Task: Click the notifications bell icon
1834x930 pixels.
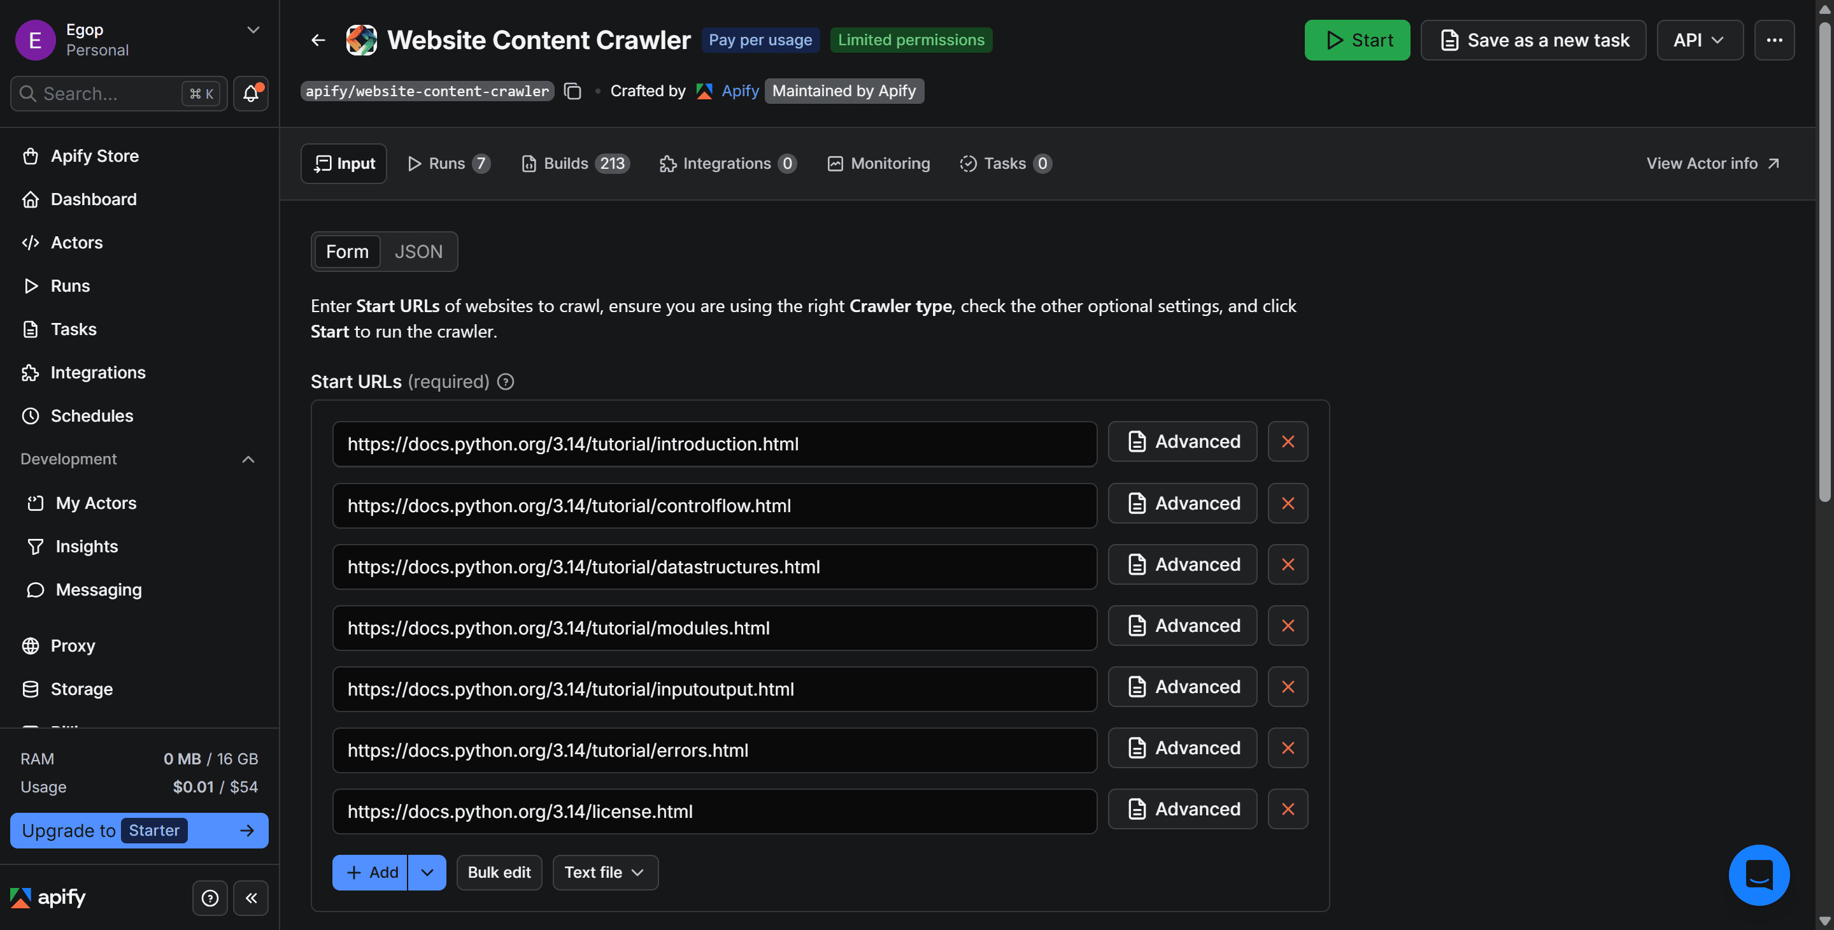Action: click(x=251, y=93)
